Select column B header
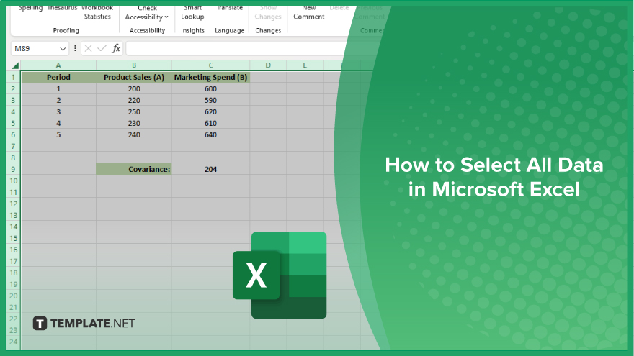Screen dimensions: 634x356 [134, 65]
